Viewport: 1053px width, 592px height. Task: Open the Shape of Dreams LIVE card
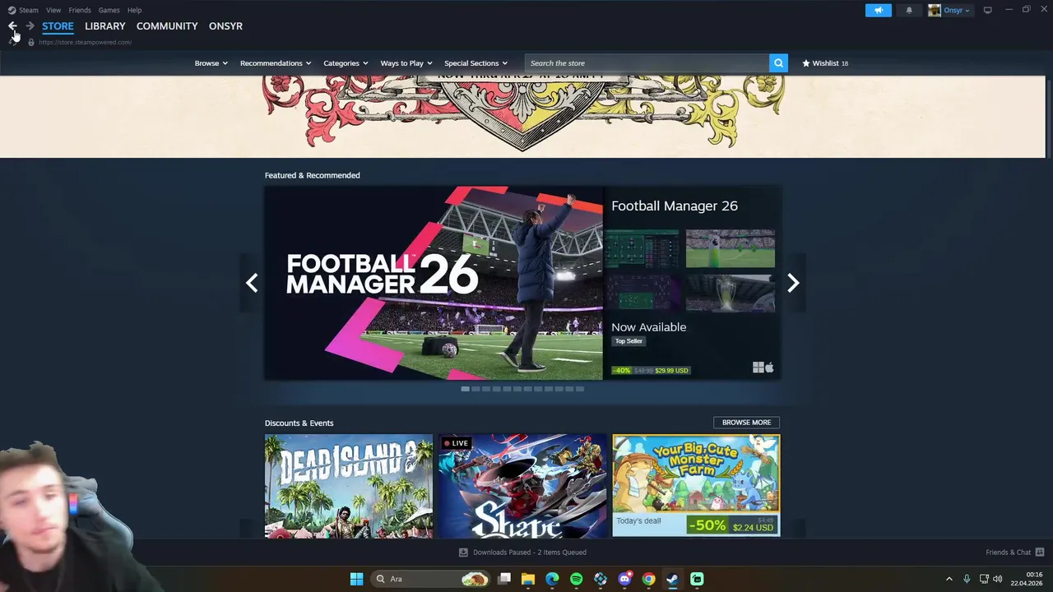pyautogui.click(x=522, y=486)
